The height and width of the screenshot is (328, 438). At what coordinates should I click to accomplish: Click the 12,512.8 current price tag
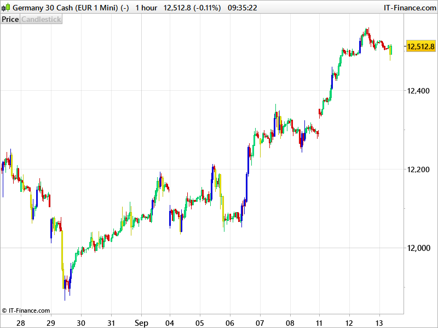pos(420,46)
